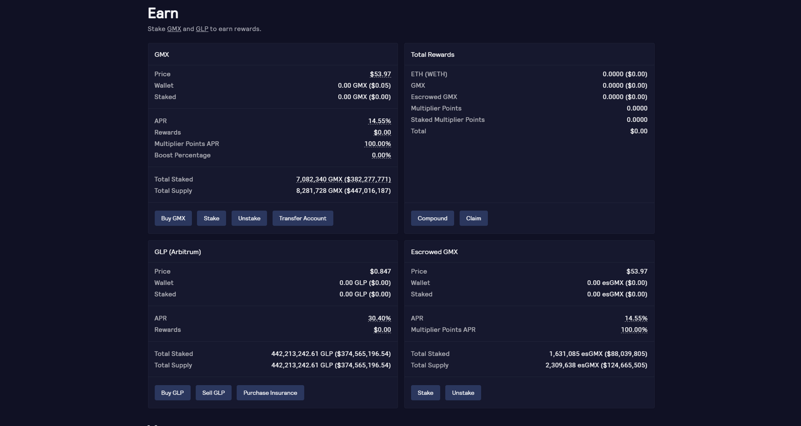
Task: Click GMX Rewards $0.00 value
Action: [382, 132]
